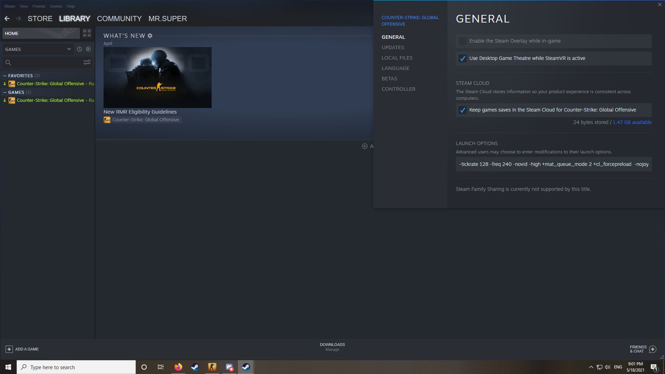Collapse the GAMES group
The width and height of the screenshot is (665, 374).
(4, 92)
